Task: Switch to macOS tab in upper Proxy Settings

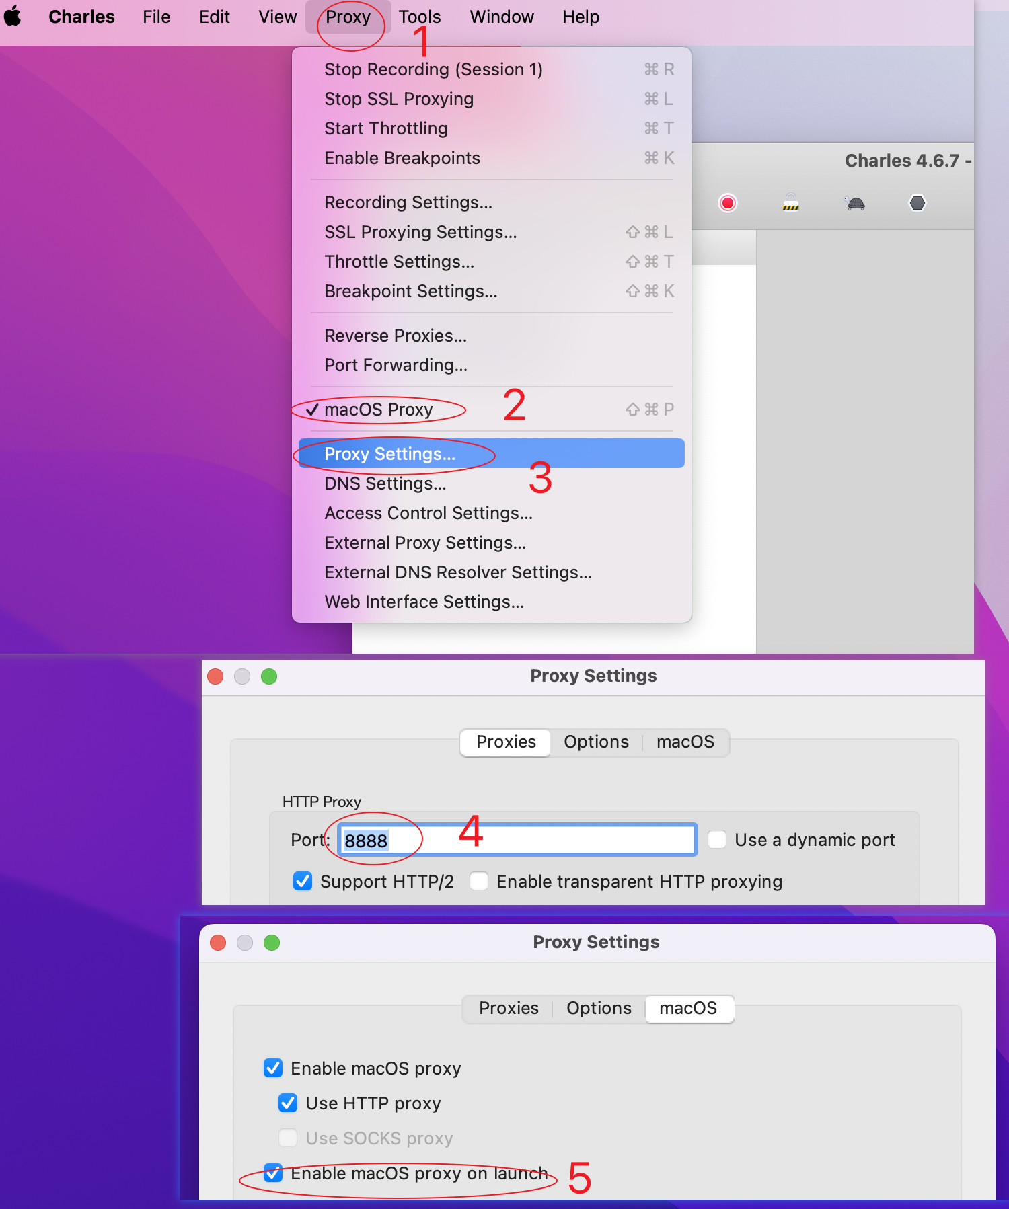Action: (685, 742)
